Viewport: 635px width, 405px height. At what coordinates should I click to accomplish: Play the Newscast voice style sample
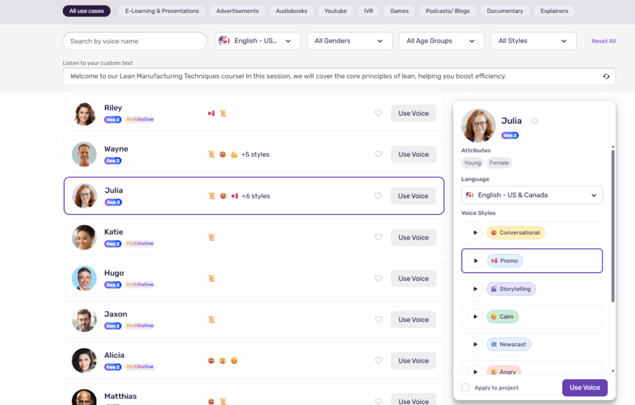click(x=475, y=344)
